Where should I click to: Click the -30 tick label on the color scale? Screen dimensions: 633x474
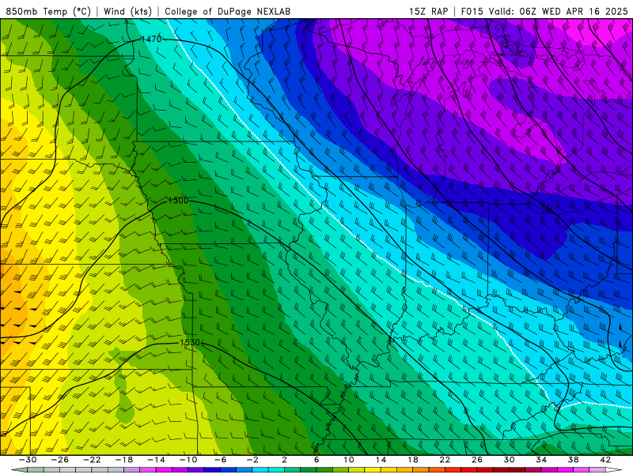click(x=28, y=460)
